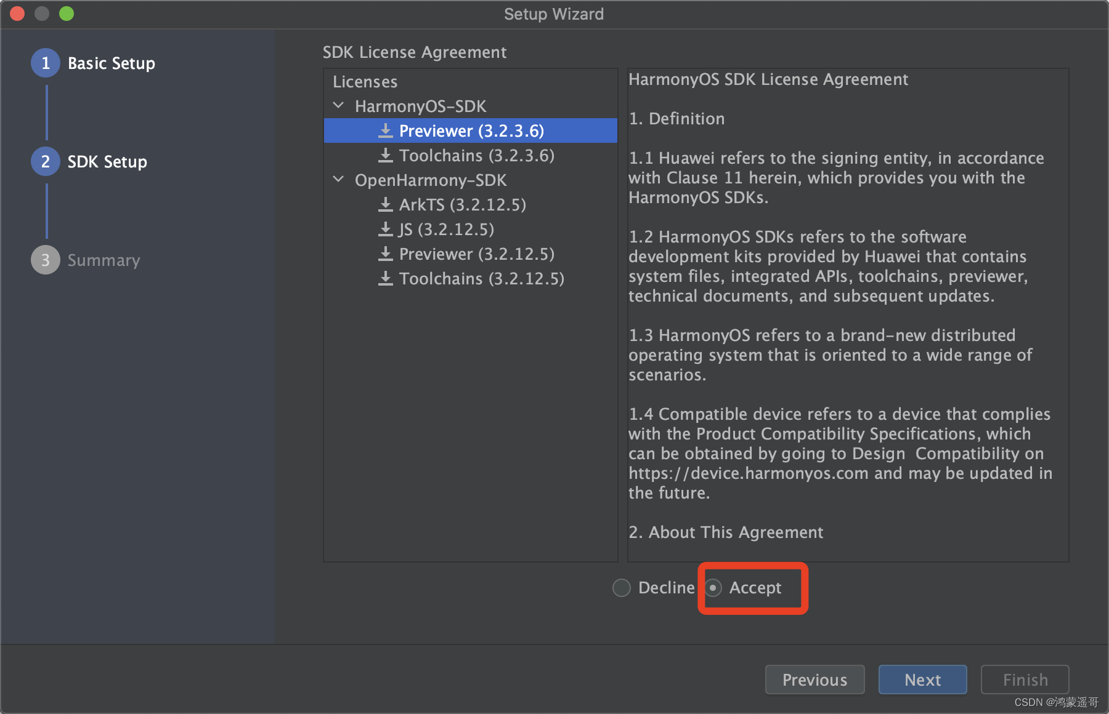The width and height of the screenshot is (1109, 714).
Task: Close the Setup Wizard window
Action: tap(17, 14)
